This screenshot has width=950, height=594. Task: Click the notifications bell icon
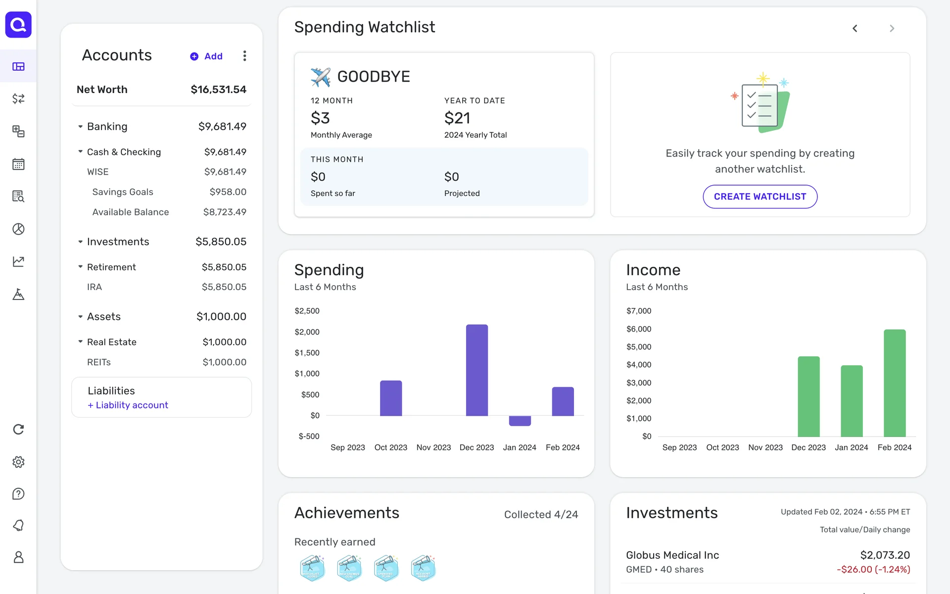(x=18, y=526)
